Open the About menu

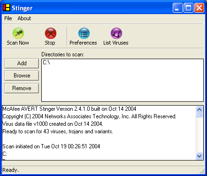click(x=24, y=18)
